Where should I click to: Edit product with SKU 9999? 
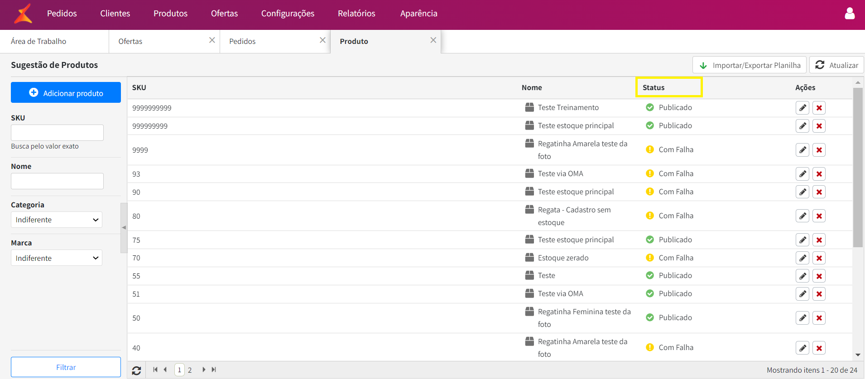tap(803, 150)
